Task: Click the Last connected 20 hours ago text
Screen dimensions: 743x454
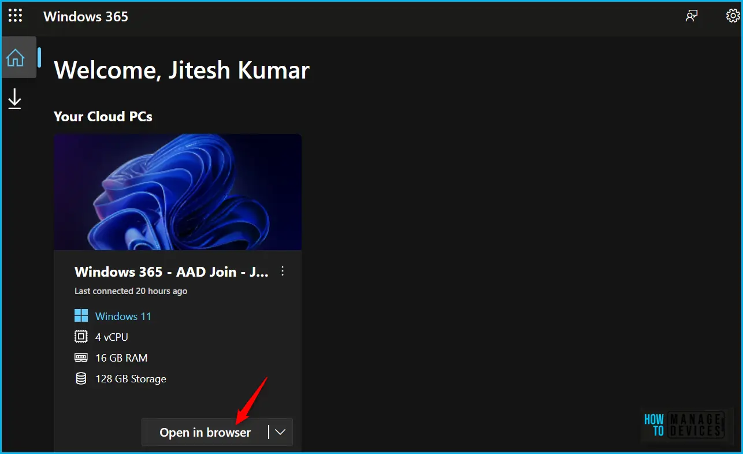Action: pyautogui.click(x=131, y=291)
